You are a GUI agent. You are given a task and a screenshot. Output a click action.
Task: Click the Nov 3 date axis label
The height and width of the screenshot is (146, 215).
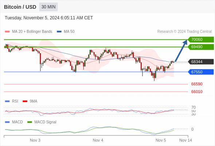coord(35,140)
